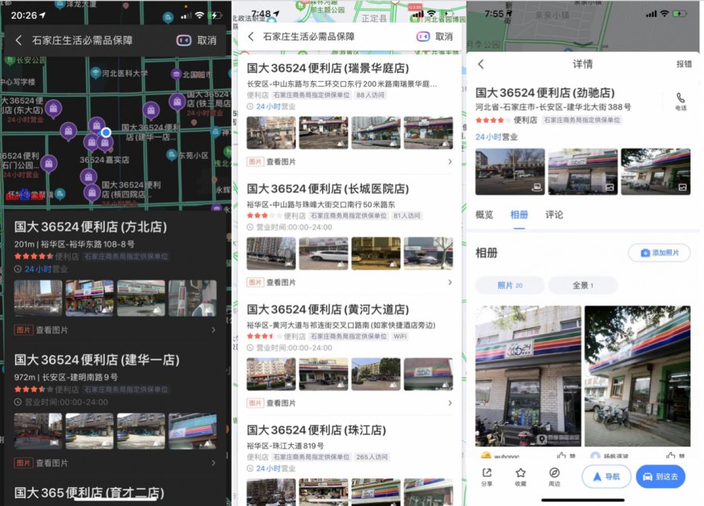Screen dimensions: 704x506
Task: Open 国大36524便利店(长城医院店) listing
Action: click(328, 188)
